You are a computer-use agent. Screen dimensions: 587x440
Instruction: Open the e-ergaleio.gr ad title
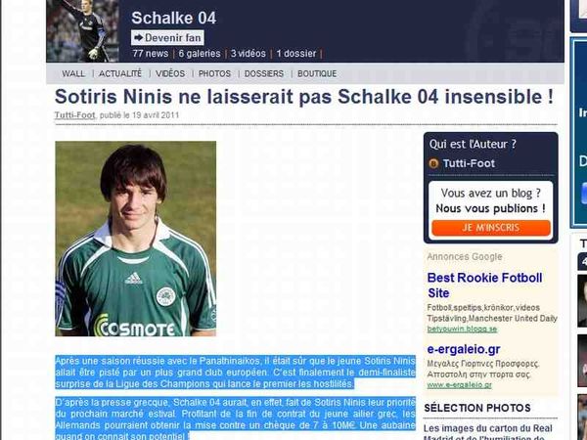[x=464, y=349]
